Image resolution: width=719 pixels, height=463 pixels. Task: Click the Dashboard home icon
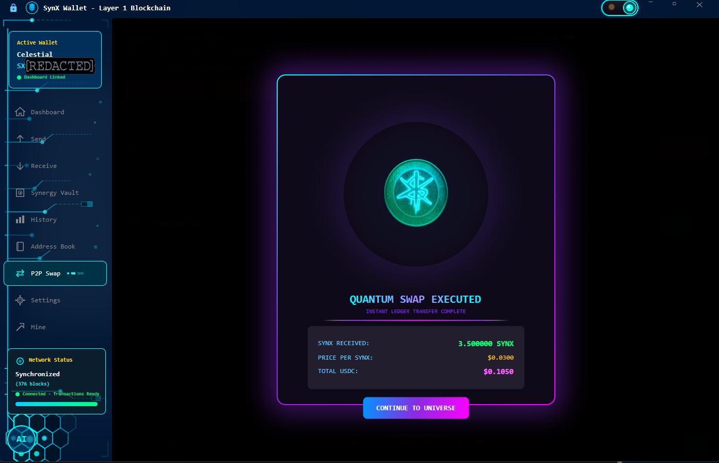pos(20,112)
